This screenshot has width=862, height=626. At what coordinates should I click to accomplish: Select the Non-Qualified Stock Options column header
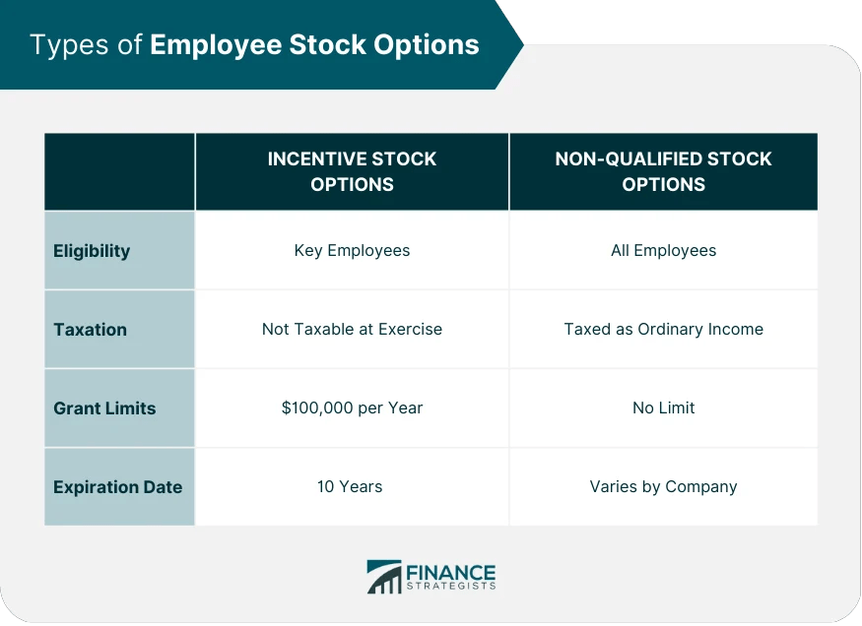click(663, 171)
